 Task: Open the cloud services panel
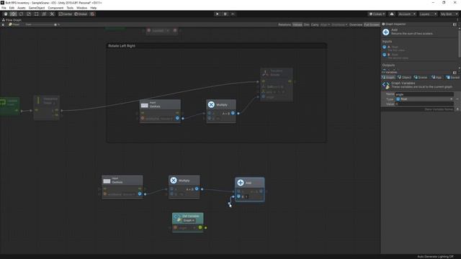pyautogui.click(x=392, y=14)
